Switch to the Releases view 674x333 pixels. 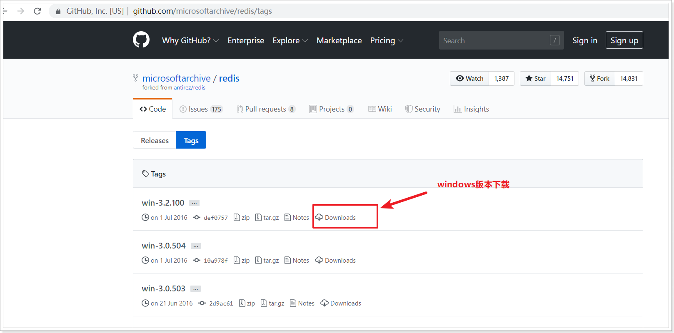[x=155, y=140]
